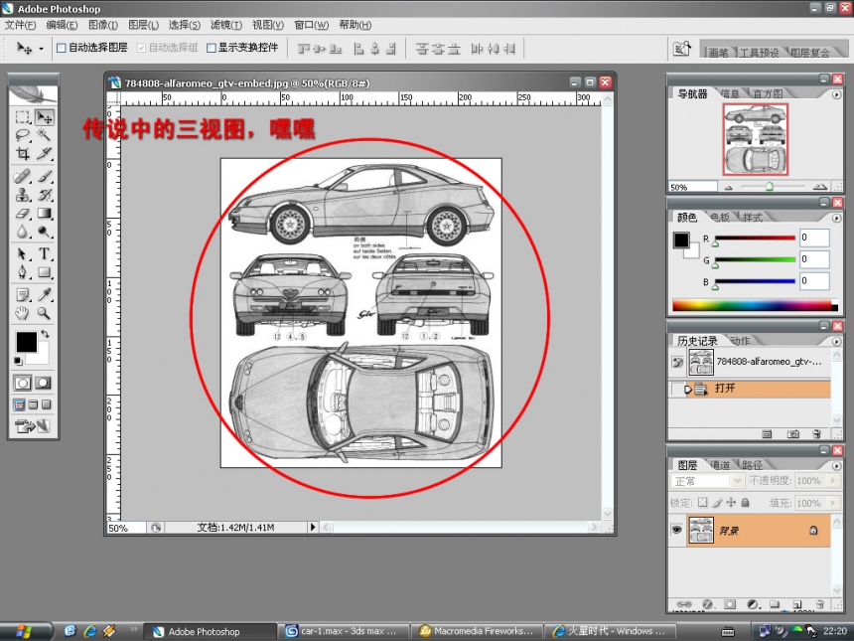The height and width of the screenshot is (641, 854).
Task: Select the Eyedropper tool
Action: 44,294
